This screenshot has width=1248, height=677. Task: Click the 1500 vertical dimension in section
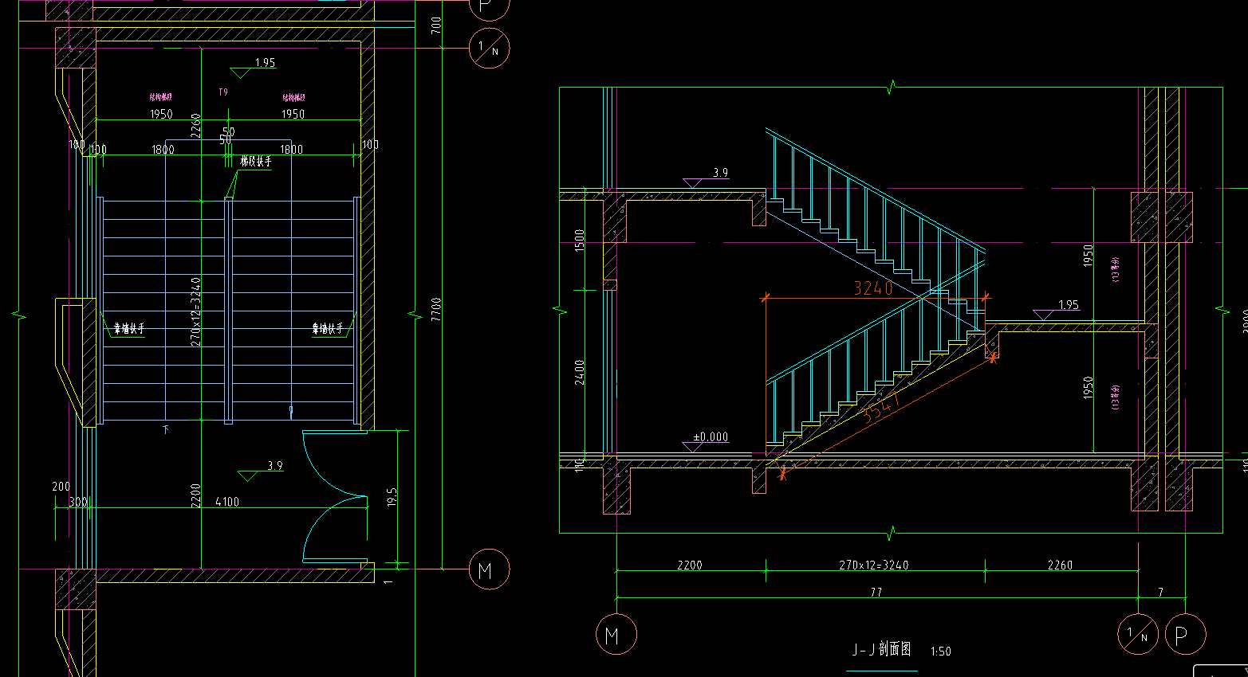pos(580,241)
